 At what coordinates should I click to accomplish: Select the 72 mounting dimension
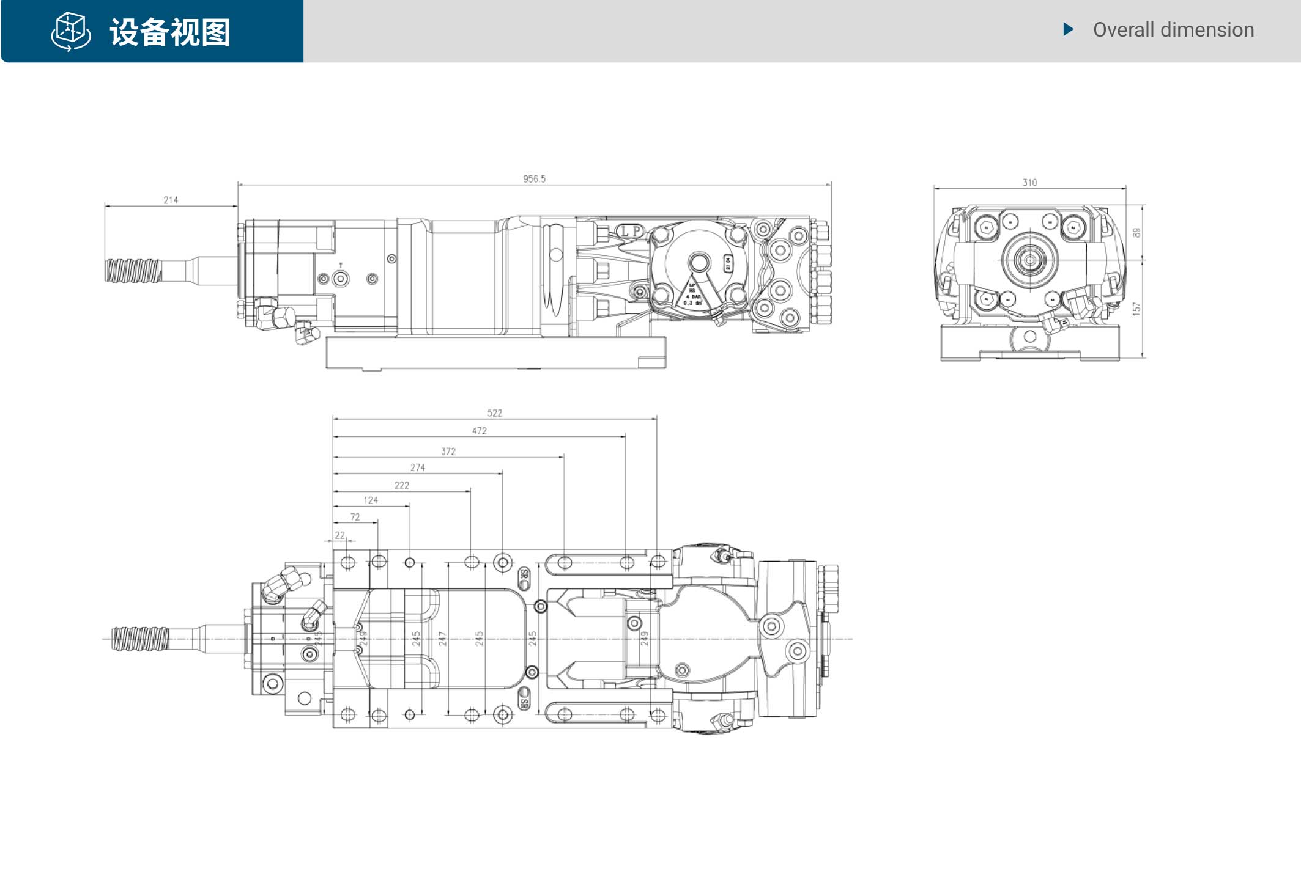(355, 517)
